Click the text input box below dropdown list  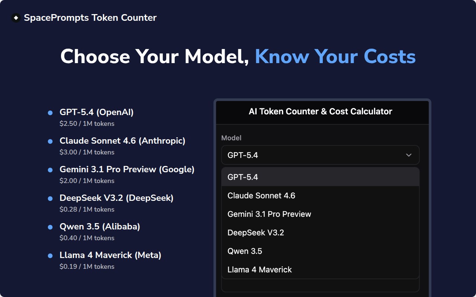tap(320, 286)
